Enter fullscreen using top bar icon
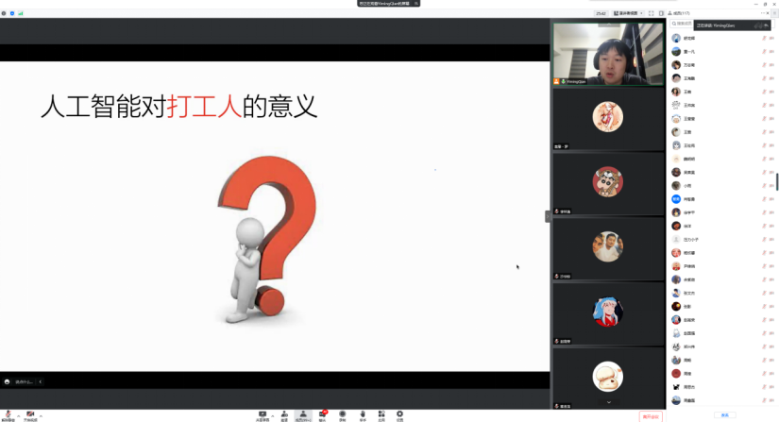 (x=651, y=13)
